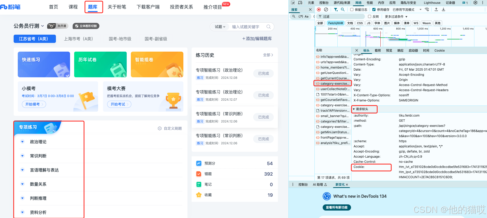Image resolution: width=487 pixels, height=218 pixels.
Task: Expand the 言语理解与表达 practice category
Action: click(22, 170)
